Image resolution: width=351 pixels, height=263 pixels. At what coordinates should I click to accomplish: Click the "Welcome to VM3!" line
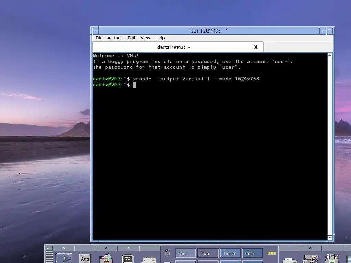point(116,55)
